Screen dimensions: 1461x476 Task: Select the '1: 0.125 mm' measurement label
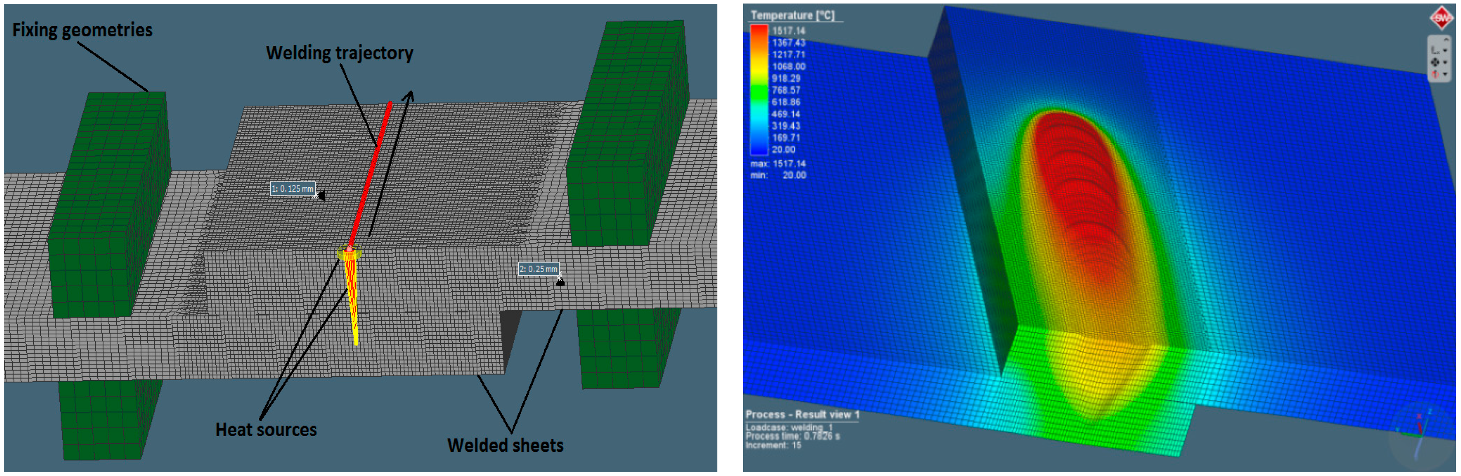tap(292, 189)
